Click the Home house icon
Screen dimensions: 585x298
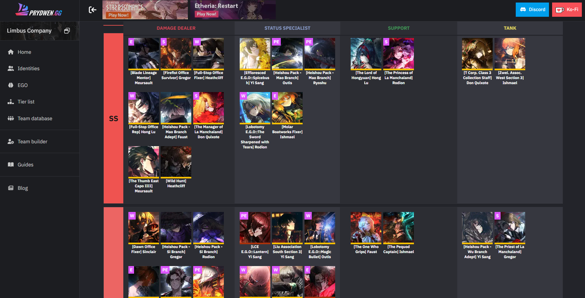(x=11, y=52)
